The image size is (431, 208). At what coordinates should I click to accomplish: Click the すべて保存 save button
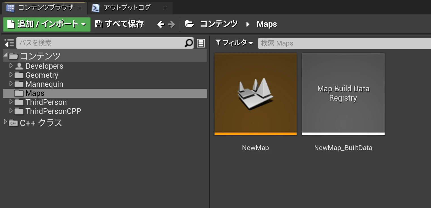tap(119, 24)
